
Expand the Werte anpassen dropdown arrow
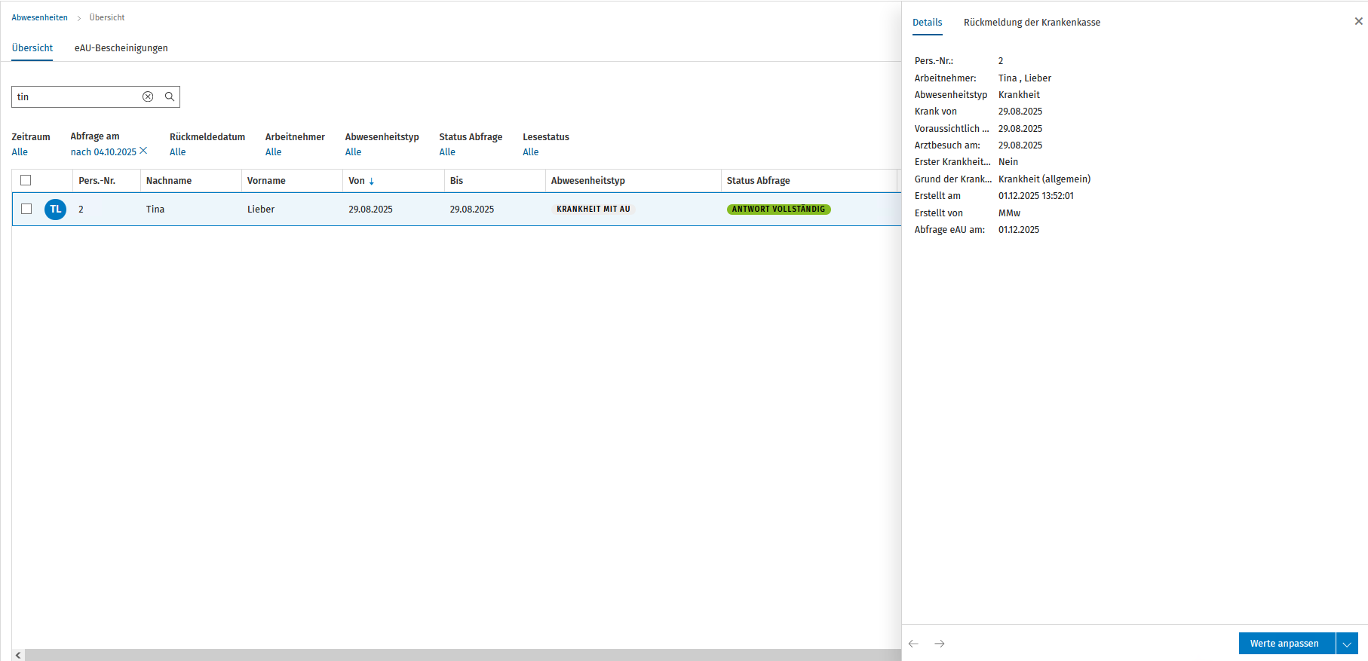click(x=1347, y=644)
